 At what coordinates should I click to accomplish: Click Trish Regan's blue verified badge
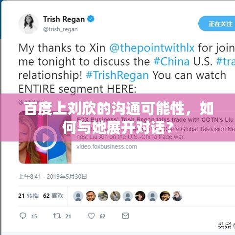pos(91,19)
